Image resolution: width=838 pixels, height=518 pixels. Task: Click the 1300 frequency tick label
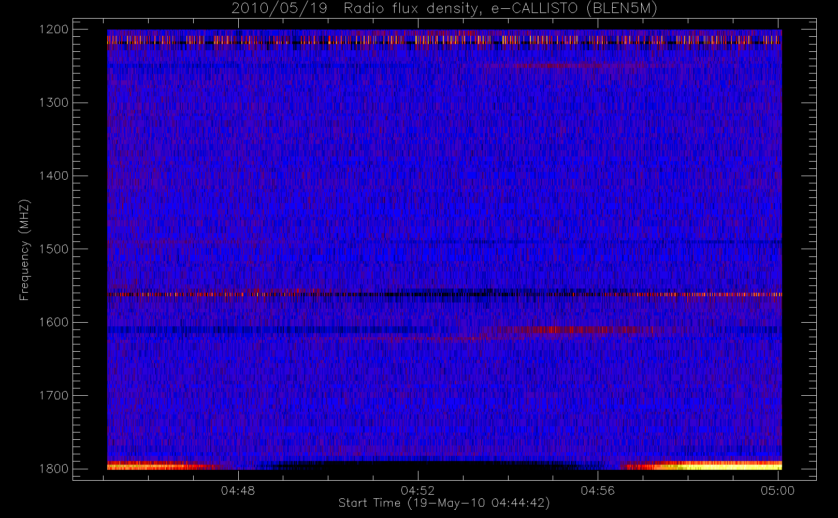(54, 103)
